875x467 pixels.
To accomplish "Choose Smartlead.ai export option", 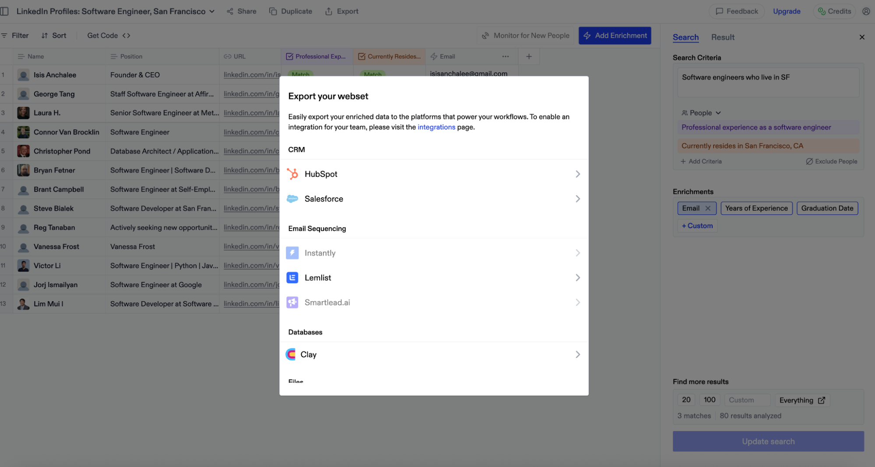I will [x=434, y=302].
